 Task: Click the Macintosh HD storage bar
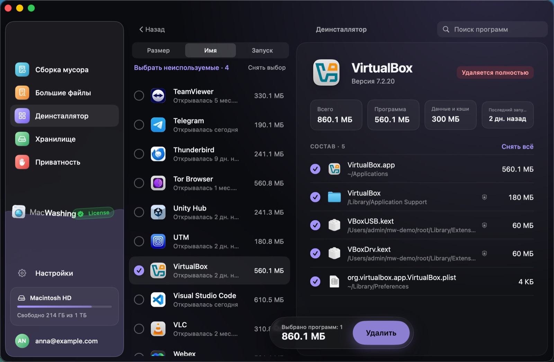pyautogui.click(x=64, y=306)
